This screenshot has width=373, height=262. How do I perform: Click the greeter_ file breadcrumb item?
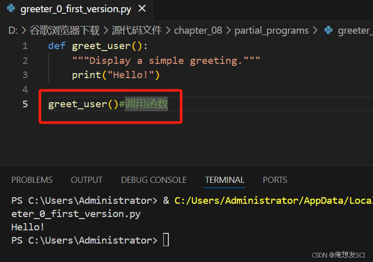(x=355, y=31)
